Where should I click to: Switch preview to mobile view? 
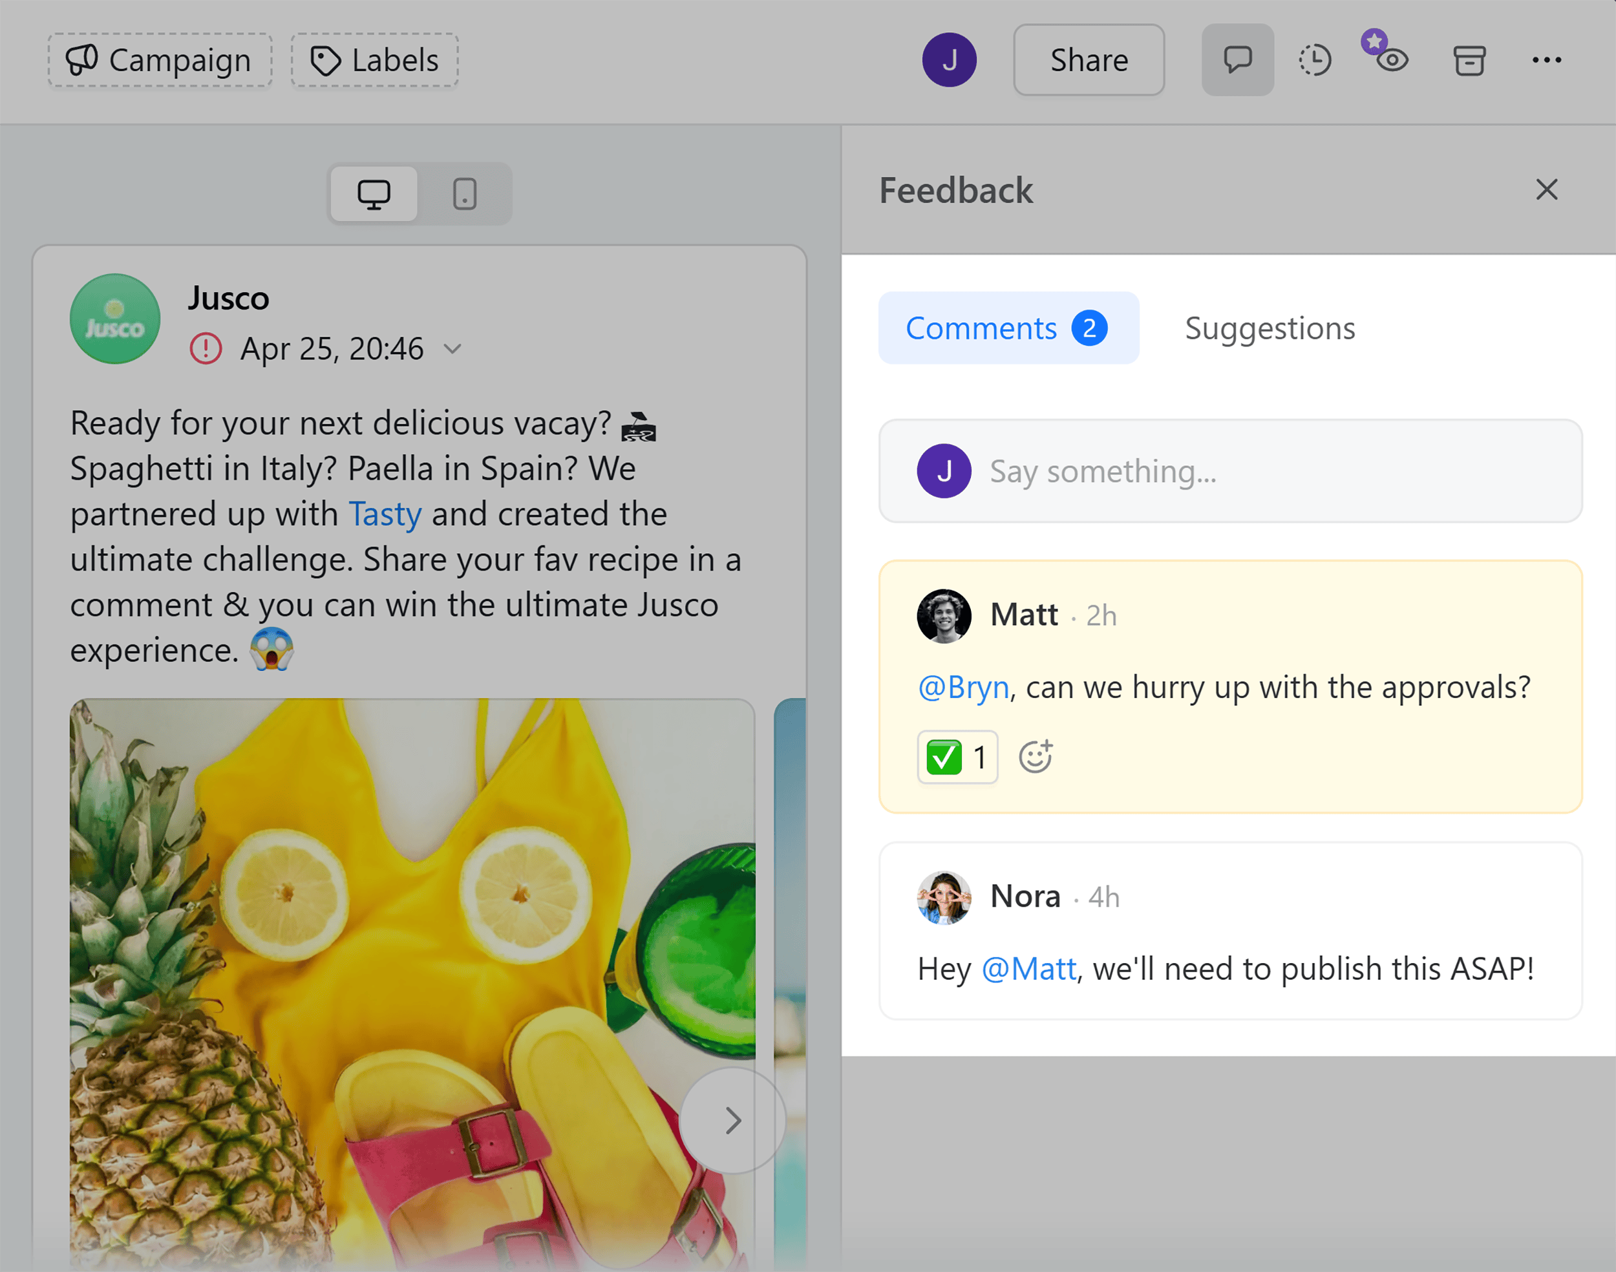465,194
